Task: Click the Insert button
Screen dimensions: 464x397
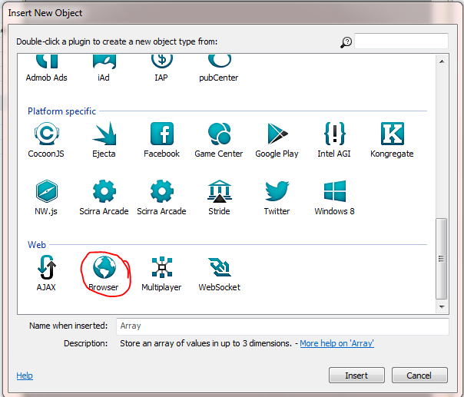Action: 356,375
